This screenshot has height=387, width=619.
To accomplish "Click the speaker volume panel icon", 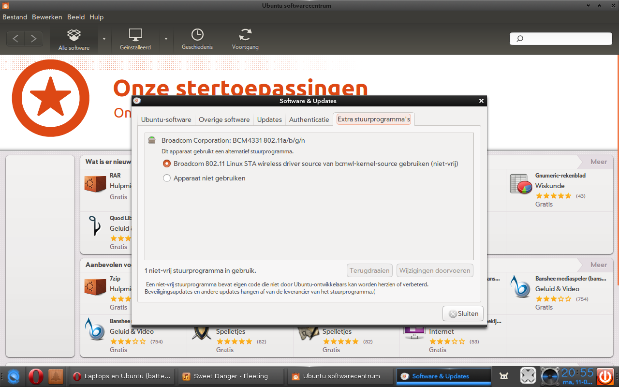I will pyautogui.click(x=550, y=376).
